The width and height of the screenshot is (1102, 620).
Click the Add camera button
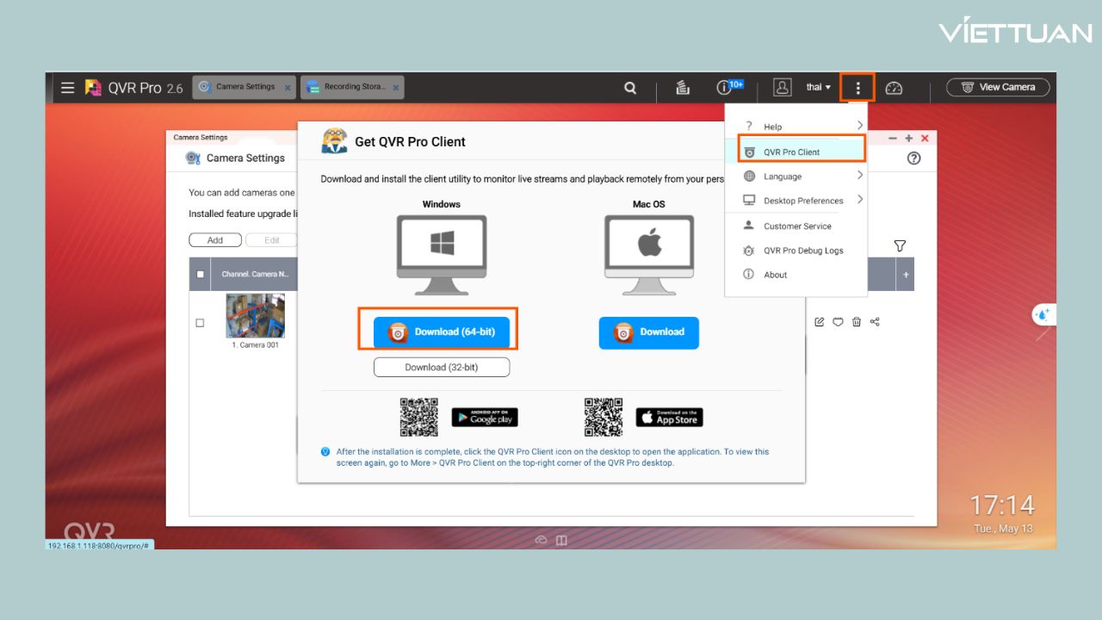pos(215,240)
